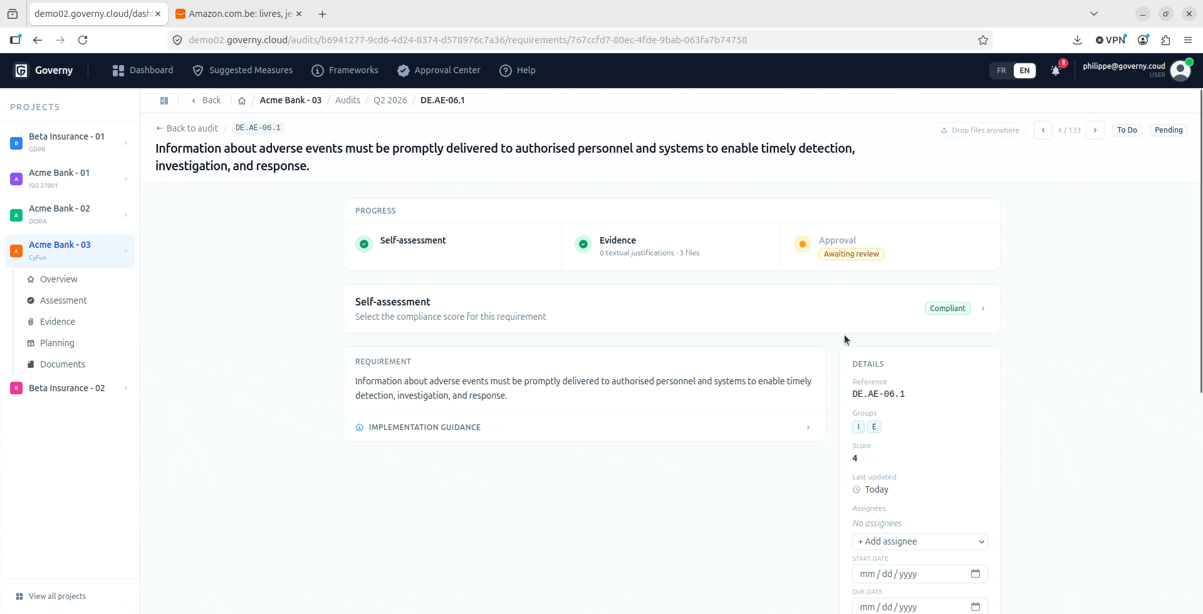Open Start Date calendar picker icon
The height and width of the screenshot is (614, 1203).
(976, 574)
